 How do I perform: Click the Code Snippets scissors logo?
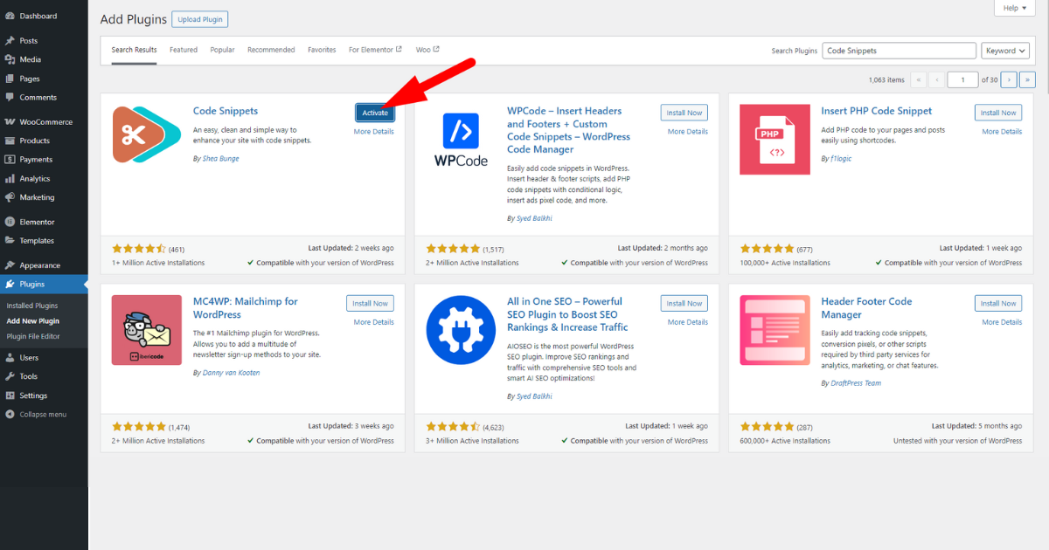click(147, 134)
